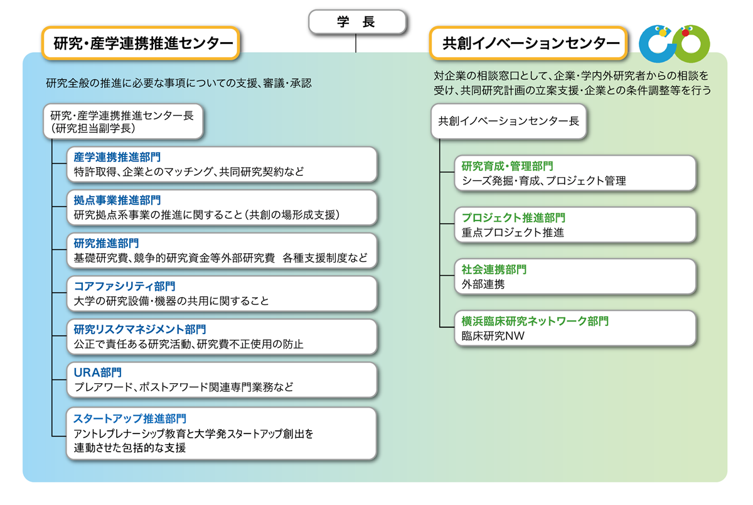Select the 共創イノベーションセンター長 box
The width and height of the screenshot is (753, 505).
(x=509, y=122)
